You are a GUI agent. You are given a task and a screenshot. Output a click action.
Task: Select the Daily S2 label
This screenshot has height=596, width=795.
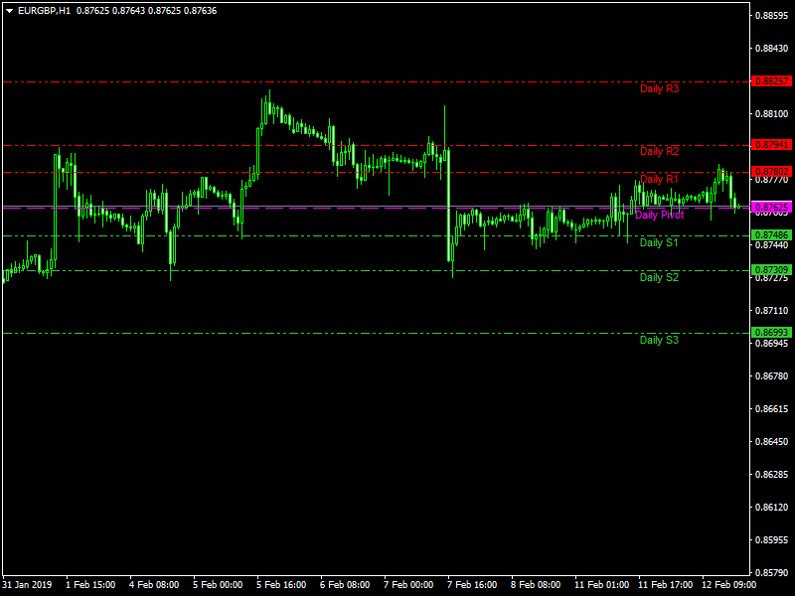(659, 278)
